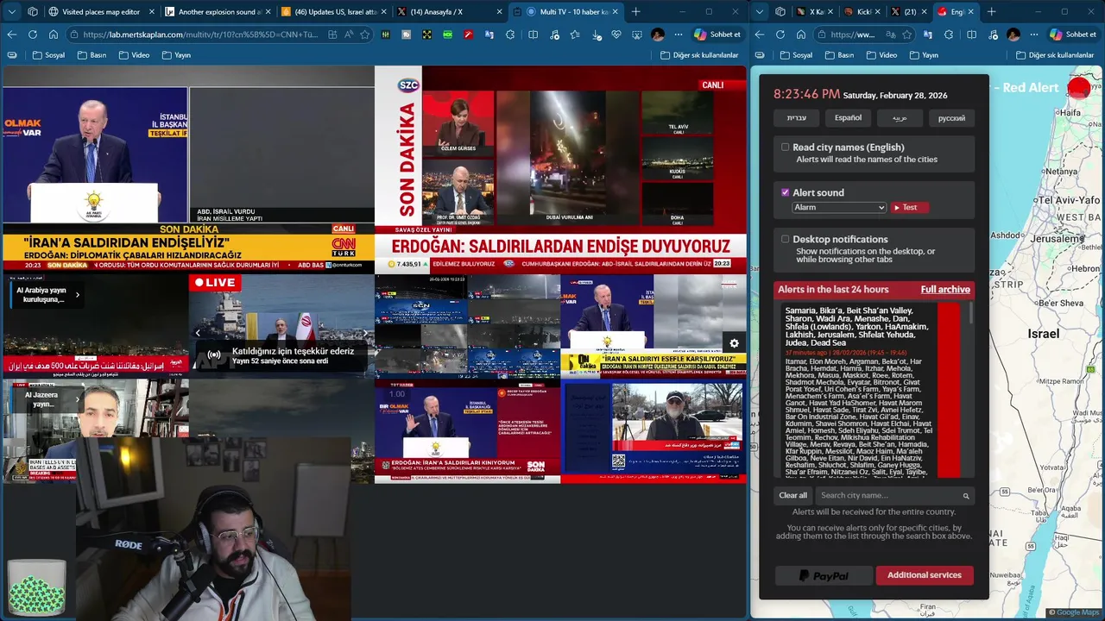Open Sosyal bookmarks folder in left window
1105x621 pixels.
(48, 55)
